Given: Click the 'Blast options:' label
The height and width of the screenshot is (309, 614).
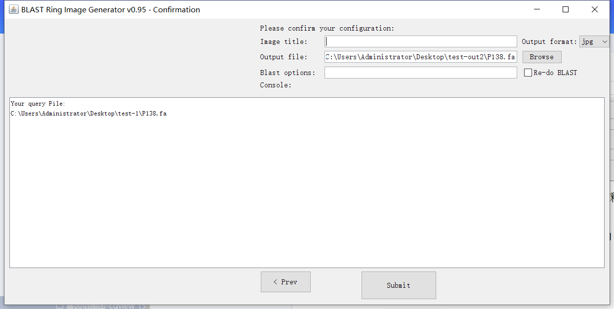Looking at the screenshot, I should click(x=287, y=73).
